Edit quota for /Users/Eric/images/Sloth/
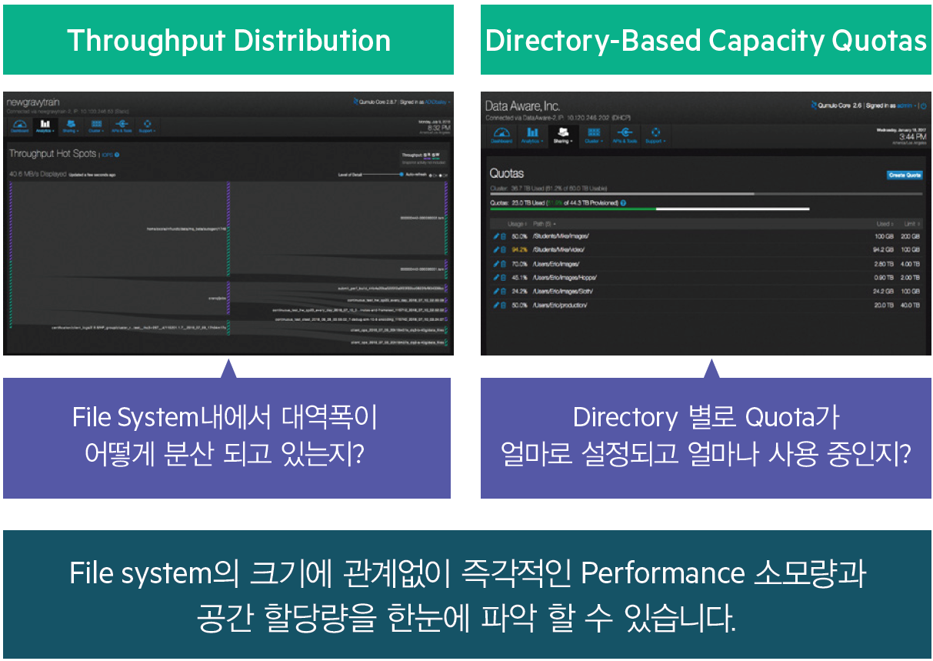 pos(496,292)
